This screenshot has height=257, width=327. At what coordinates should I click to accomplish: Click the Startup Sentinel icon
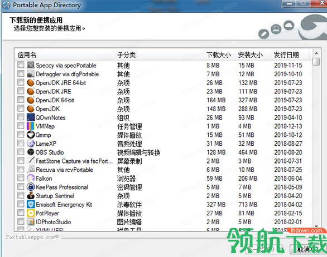click(x=31, y=196)
